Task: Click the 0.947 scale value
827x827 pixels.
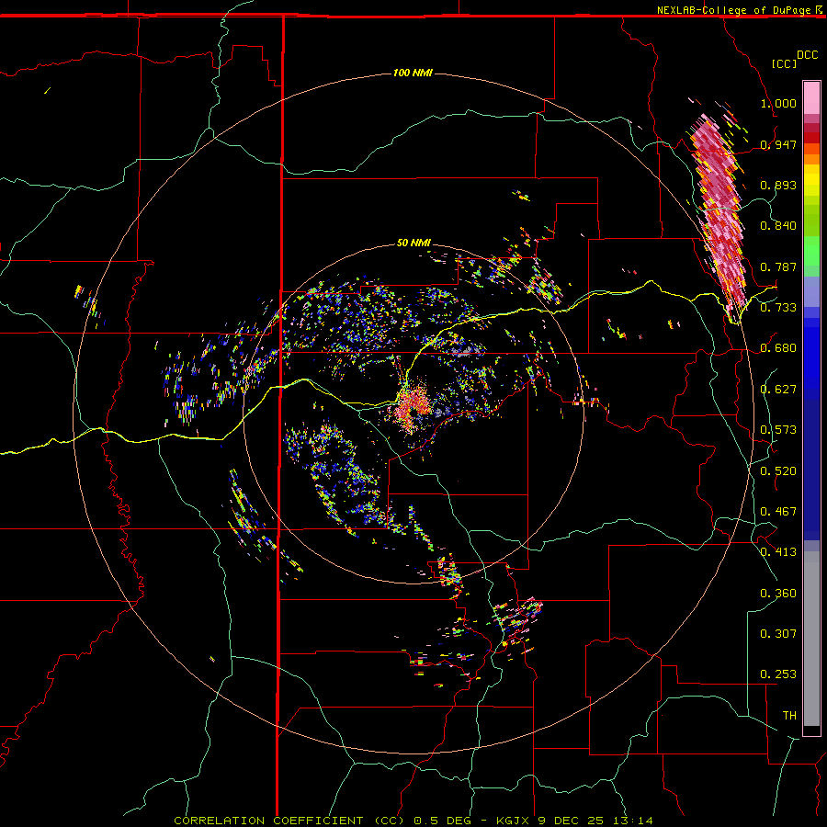Action: [x=778, y=144]
